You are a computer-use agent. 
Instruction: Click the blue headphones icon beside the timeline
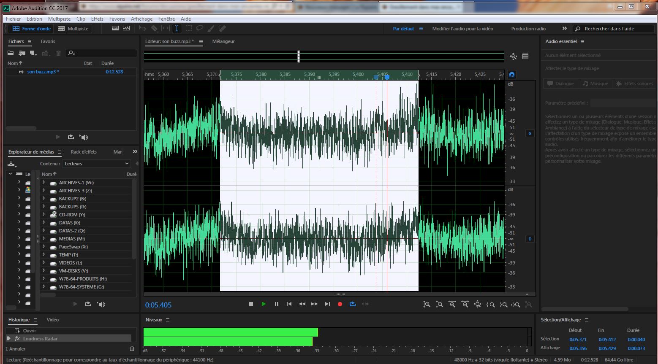pyautogui.click(x=512, y=75)
